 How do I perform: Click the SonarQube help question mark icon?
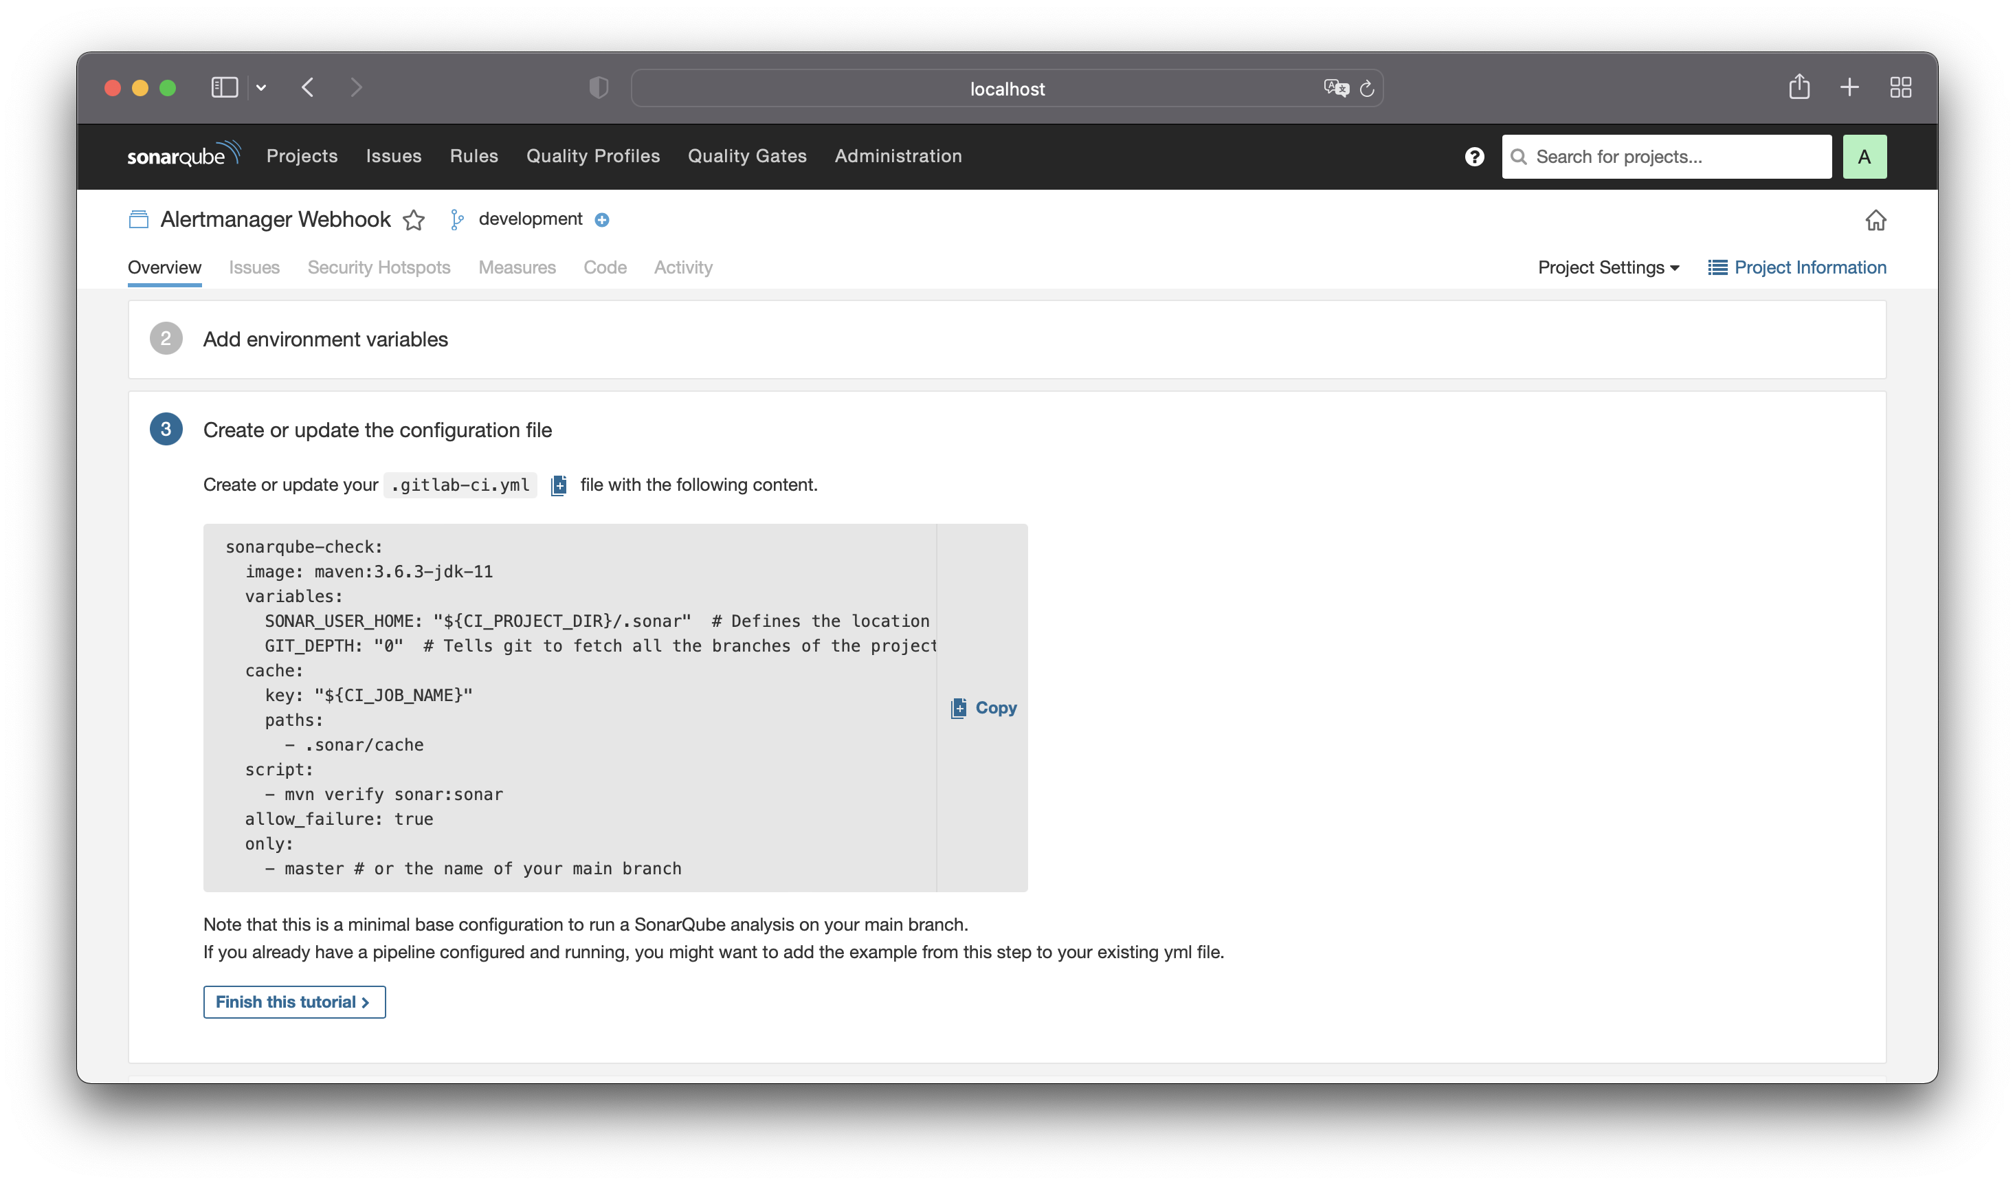[x=1474, y=157]
